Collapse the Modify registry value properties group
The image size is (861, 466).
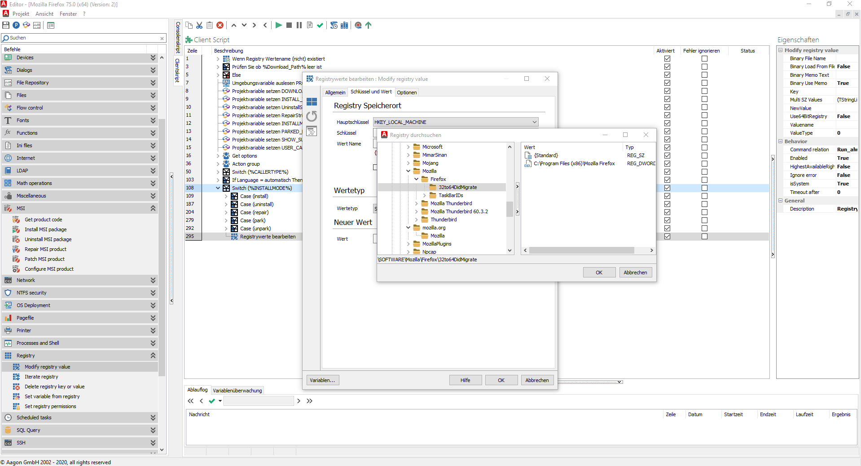781,50
